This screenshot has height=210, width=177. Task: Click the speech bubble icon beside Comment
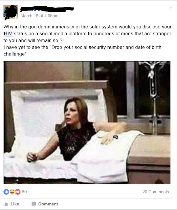click(33, 204)
